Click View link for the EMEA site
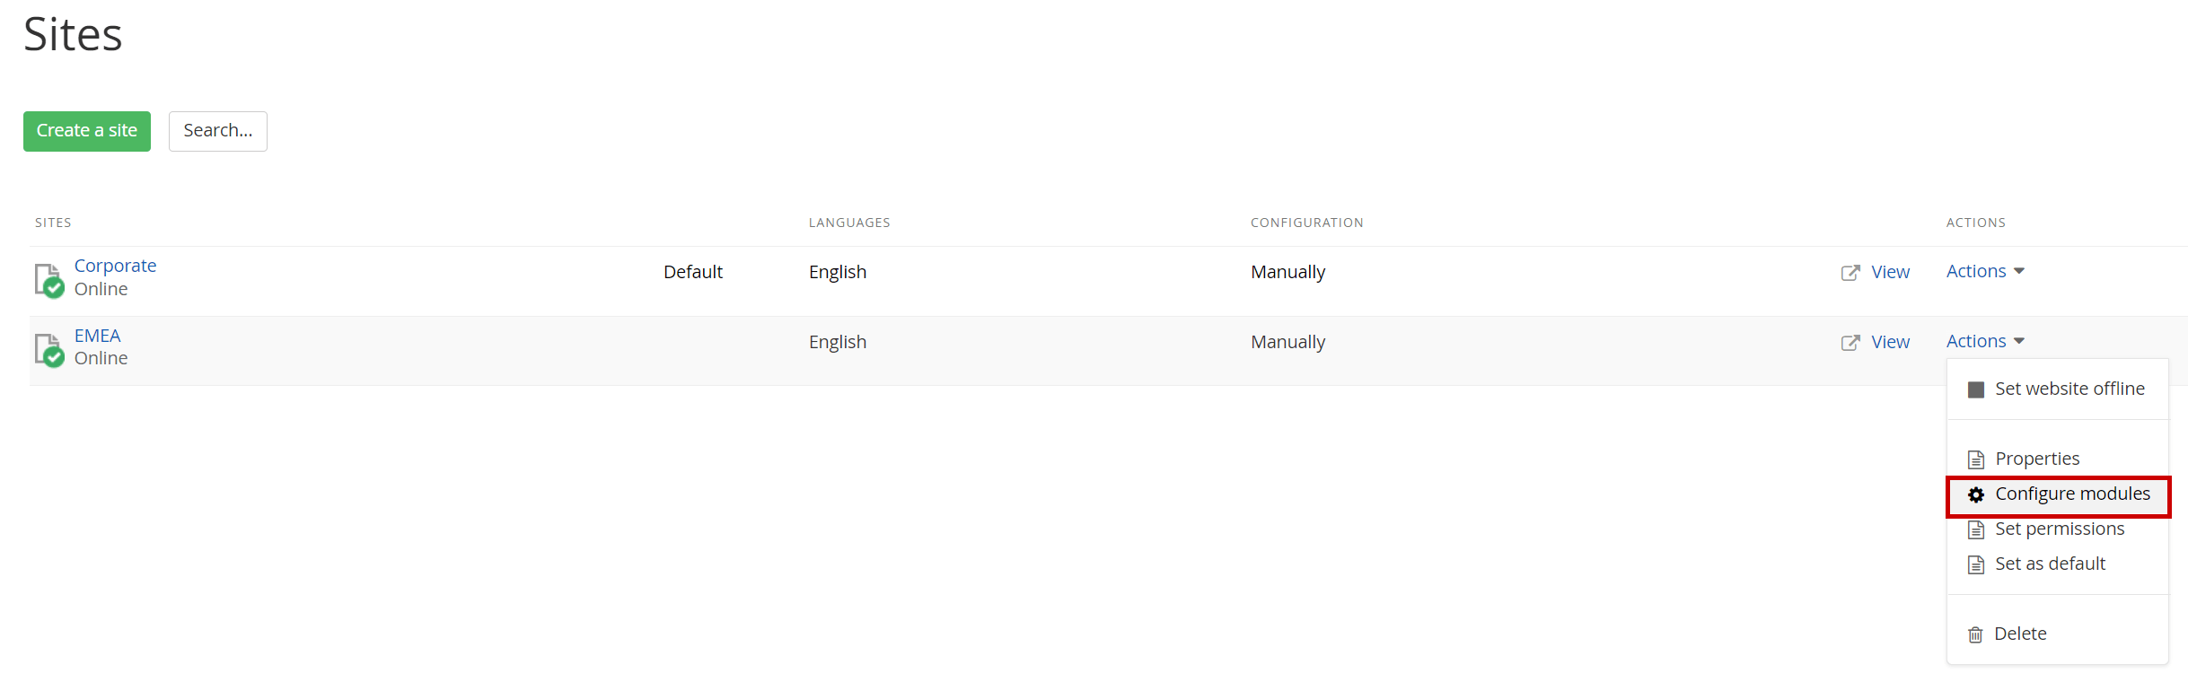The width and height of the screenshot is (2188, 682). click(1890, 342)
